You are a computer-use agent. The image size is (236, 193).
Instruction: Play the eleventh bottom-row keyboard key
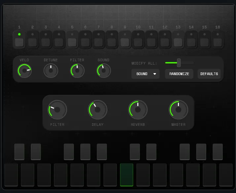click(176, 175)
